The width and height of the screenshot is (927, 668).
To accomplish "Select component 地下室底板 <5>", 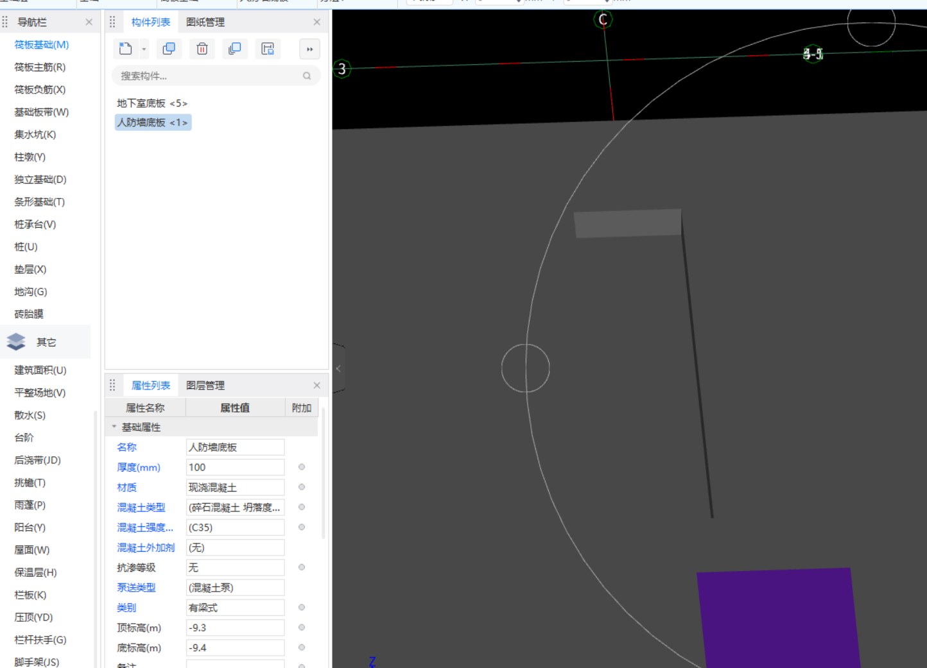I will point(152,103).
